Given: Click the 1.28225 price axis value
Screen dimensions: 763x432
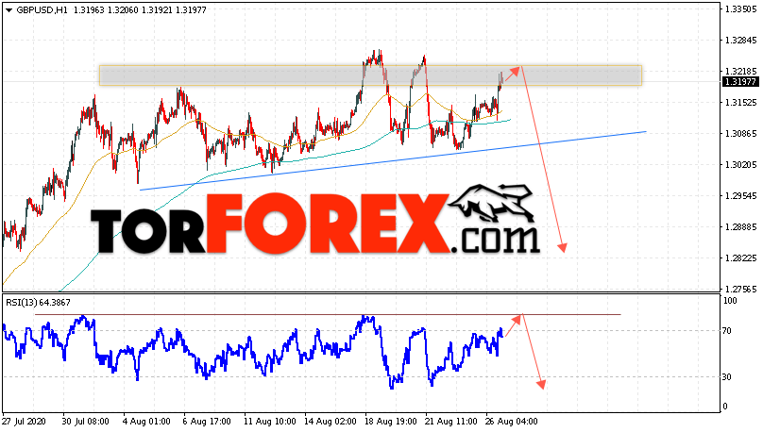Looking at the screenshot, I should 740,258.
